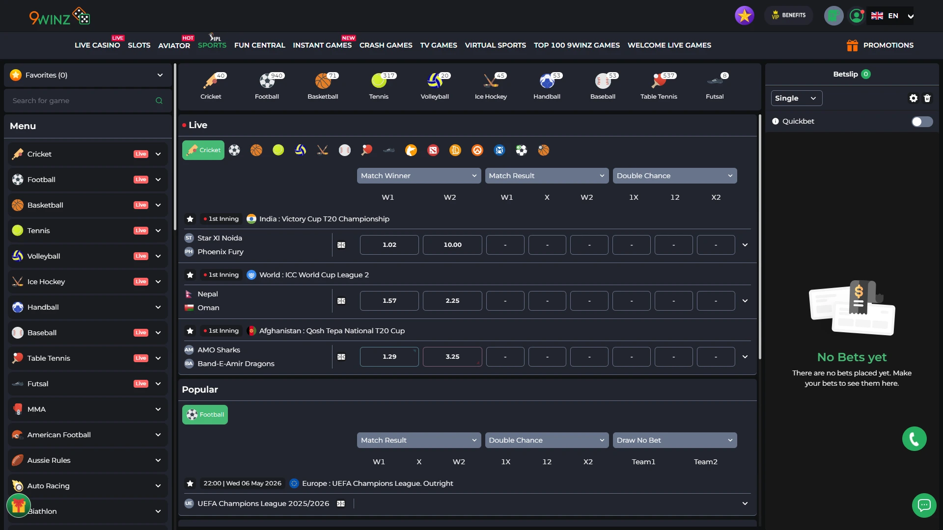943x530 pixels.
Task: Favorite the India Victory Cup T20 Championship
Action: click(190, 219)
